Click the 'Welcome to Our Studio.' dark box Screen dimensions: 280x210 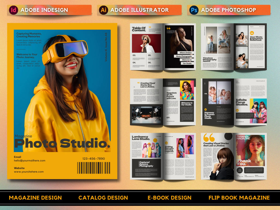click(187, 111)
